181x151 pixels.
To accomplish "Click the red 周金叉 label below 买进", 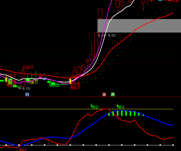I will [75, 88].
